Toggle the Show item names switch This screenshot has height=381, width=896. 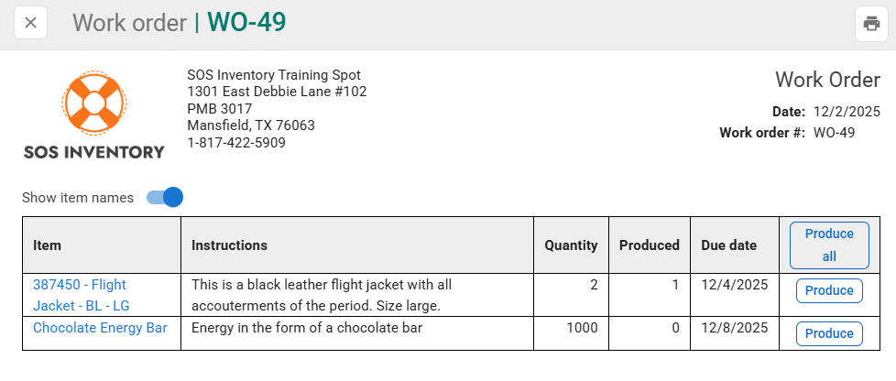tap(166, 197)
